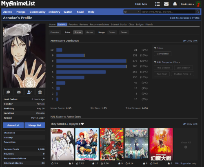This screenshot has height=167, width=204.
Task: Open the Industry menu
Action: point(54,12)
